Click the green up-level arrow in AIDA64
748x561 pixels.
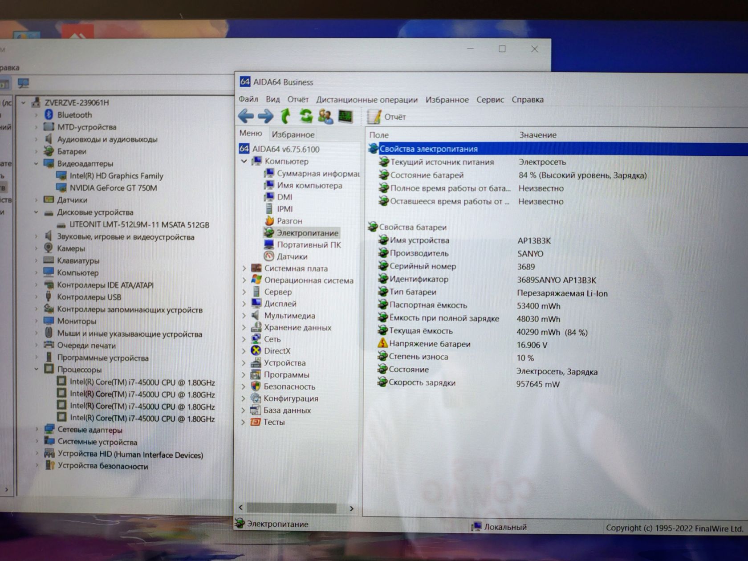[x=285, y=116]
